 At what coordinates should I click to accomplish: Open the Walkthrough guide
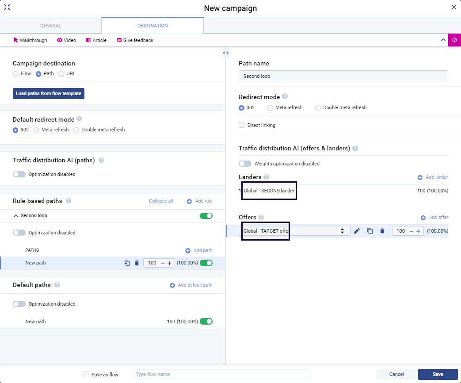[30, 40]
